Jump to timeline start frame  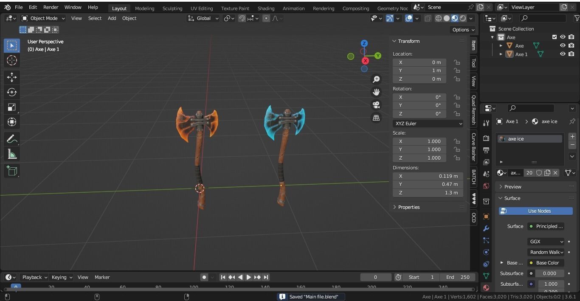click(223, 277)
